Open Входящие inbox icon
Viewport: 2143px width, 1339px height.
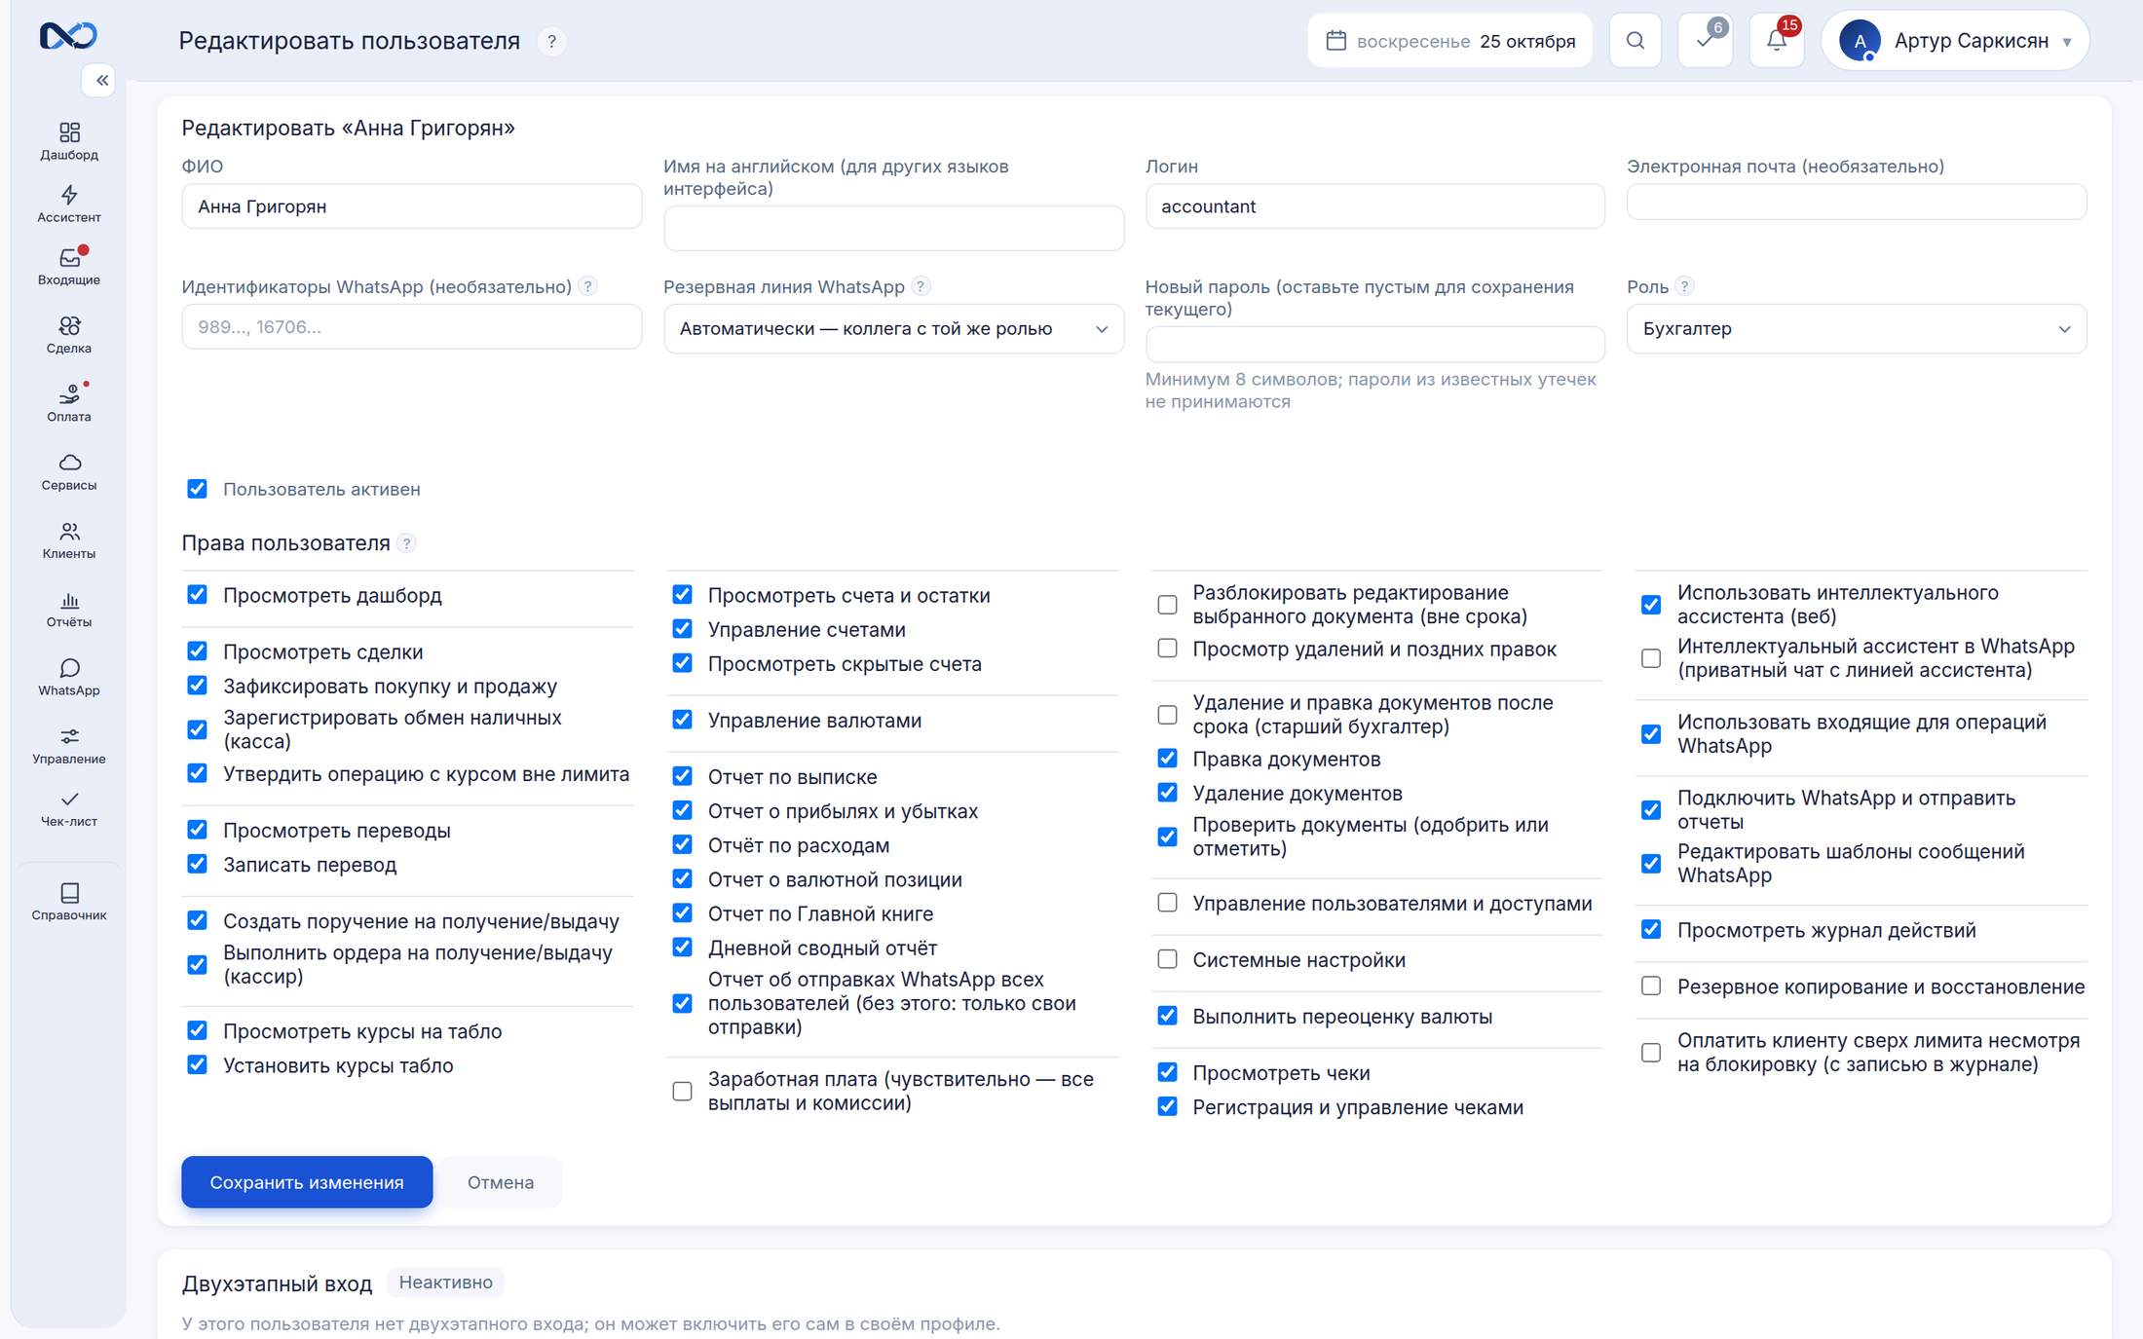point(69,266)
